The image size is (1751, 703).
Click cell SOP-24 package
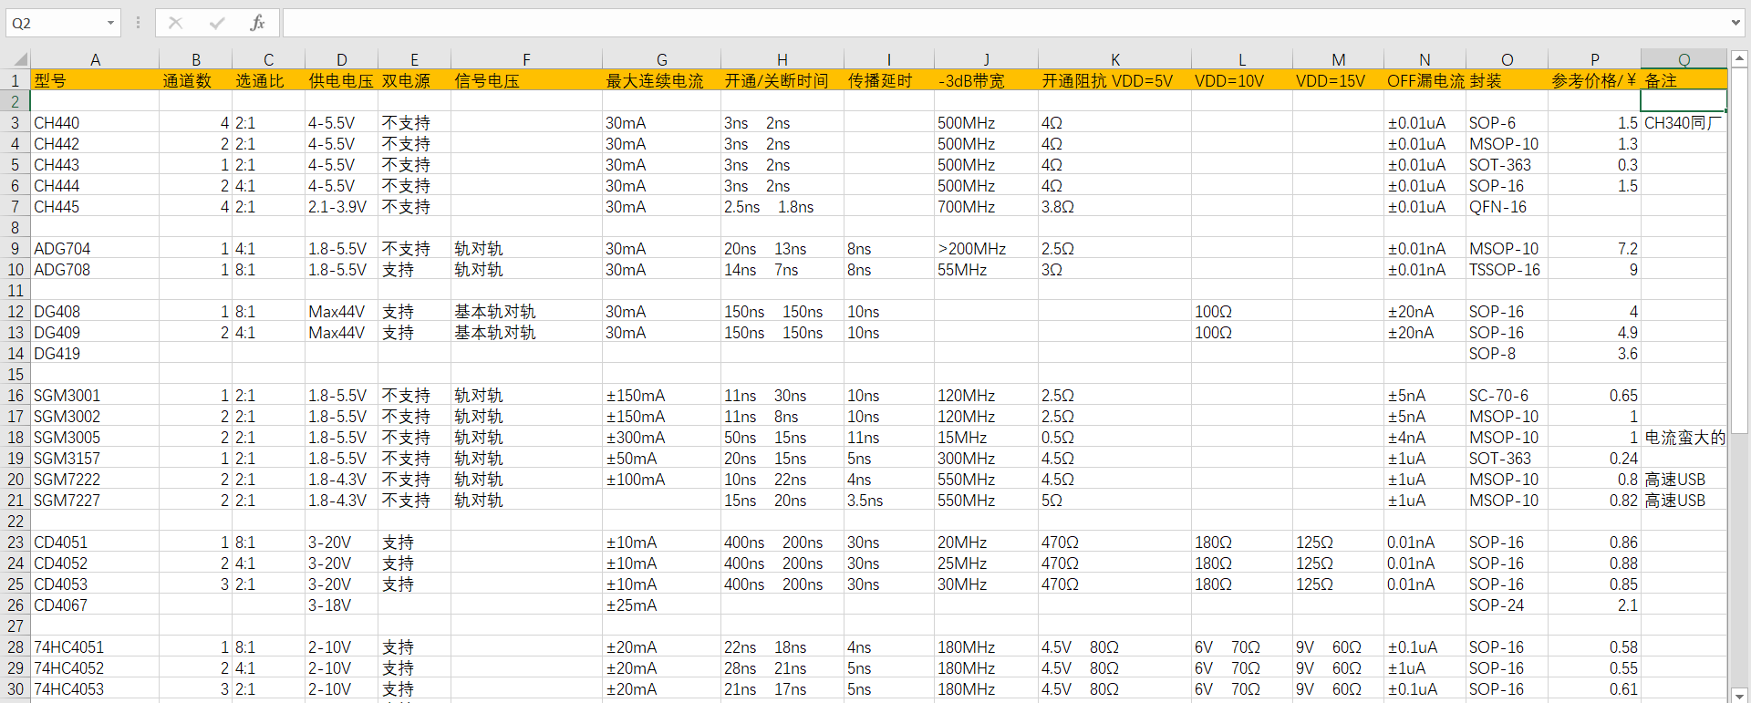coord(1507,605)
